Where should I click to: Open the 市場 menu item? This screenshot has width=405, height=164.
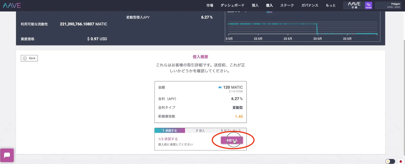point(210,5)
